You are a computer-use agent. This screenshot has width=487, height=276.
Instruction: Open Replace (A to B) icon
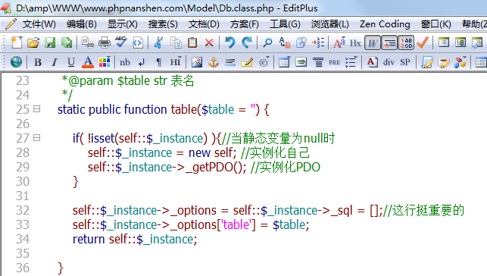pyautogui.click(x=285, y=42)
